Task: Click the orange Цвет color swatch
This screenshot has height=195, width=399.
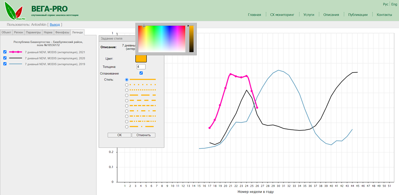Action: 141,59
